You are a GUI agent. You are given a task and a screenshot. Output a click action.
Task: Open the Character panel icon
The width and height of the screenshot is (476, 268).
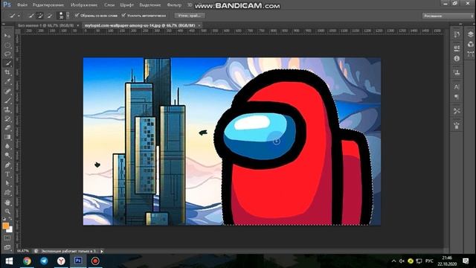pyautogui.click(x=457, y=87)
